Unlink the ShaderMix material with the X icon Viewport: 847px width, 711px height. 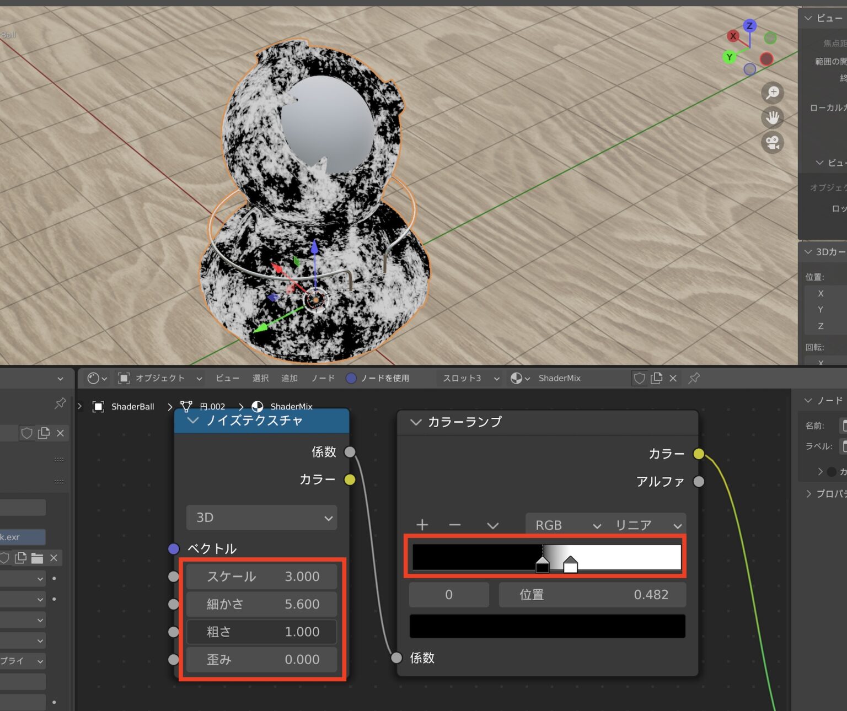673,378
